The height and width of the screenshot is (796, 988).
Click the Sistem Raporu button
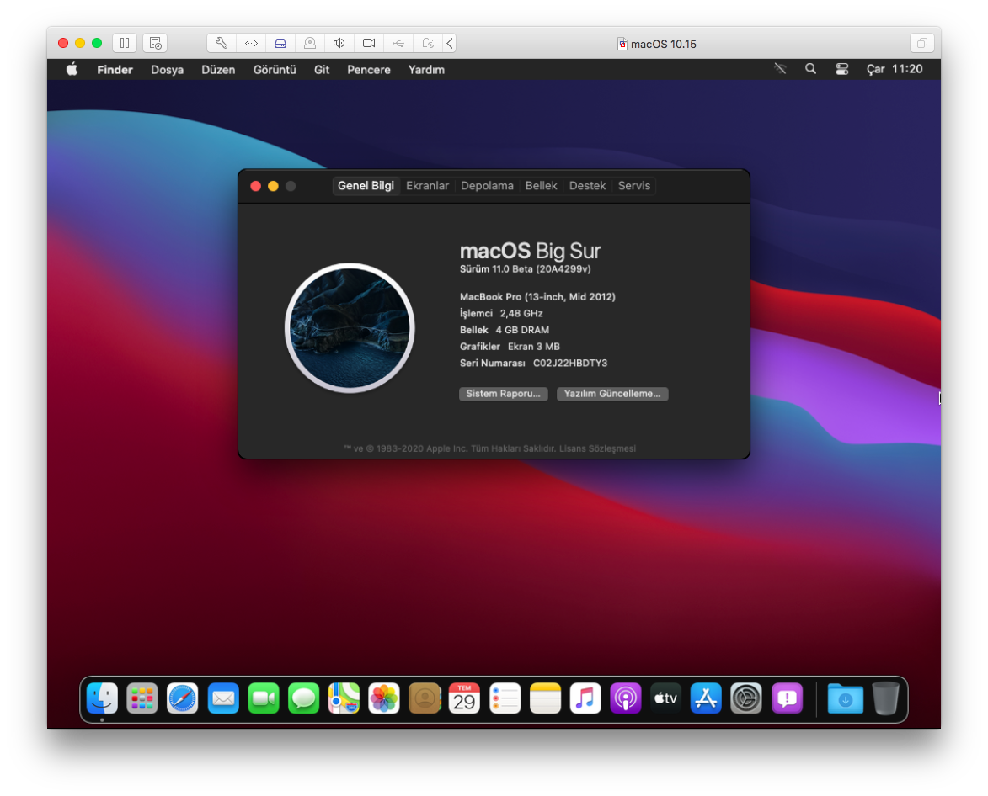tap(504, 394)
